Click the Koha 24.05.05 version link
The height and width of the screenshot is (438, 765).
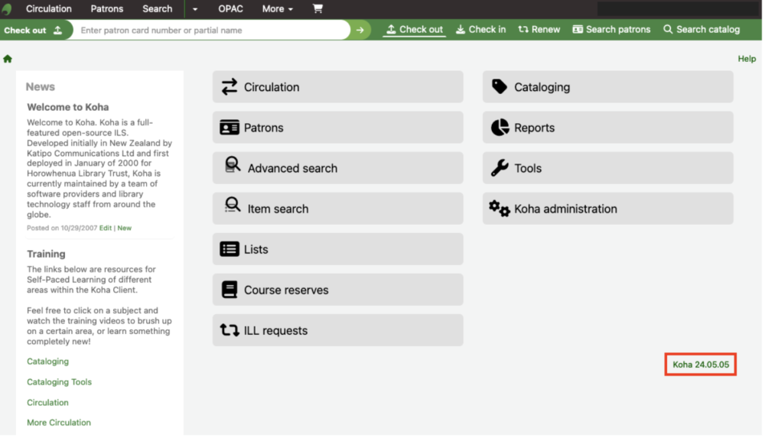tap(701, 365)
